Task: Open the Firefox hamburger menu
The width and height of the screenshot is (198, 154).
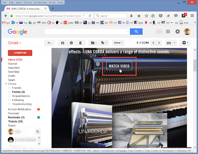Action: [192, 16]
